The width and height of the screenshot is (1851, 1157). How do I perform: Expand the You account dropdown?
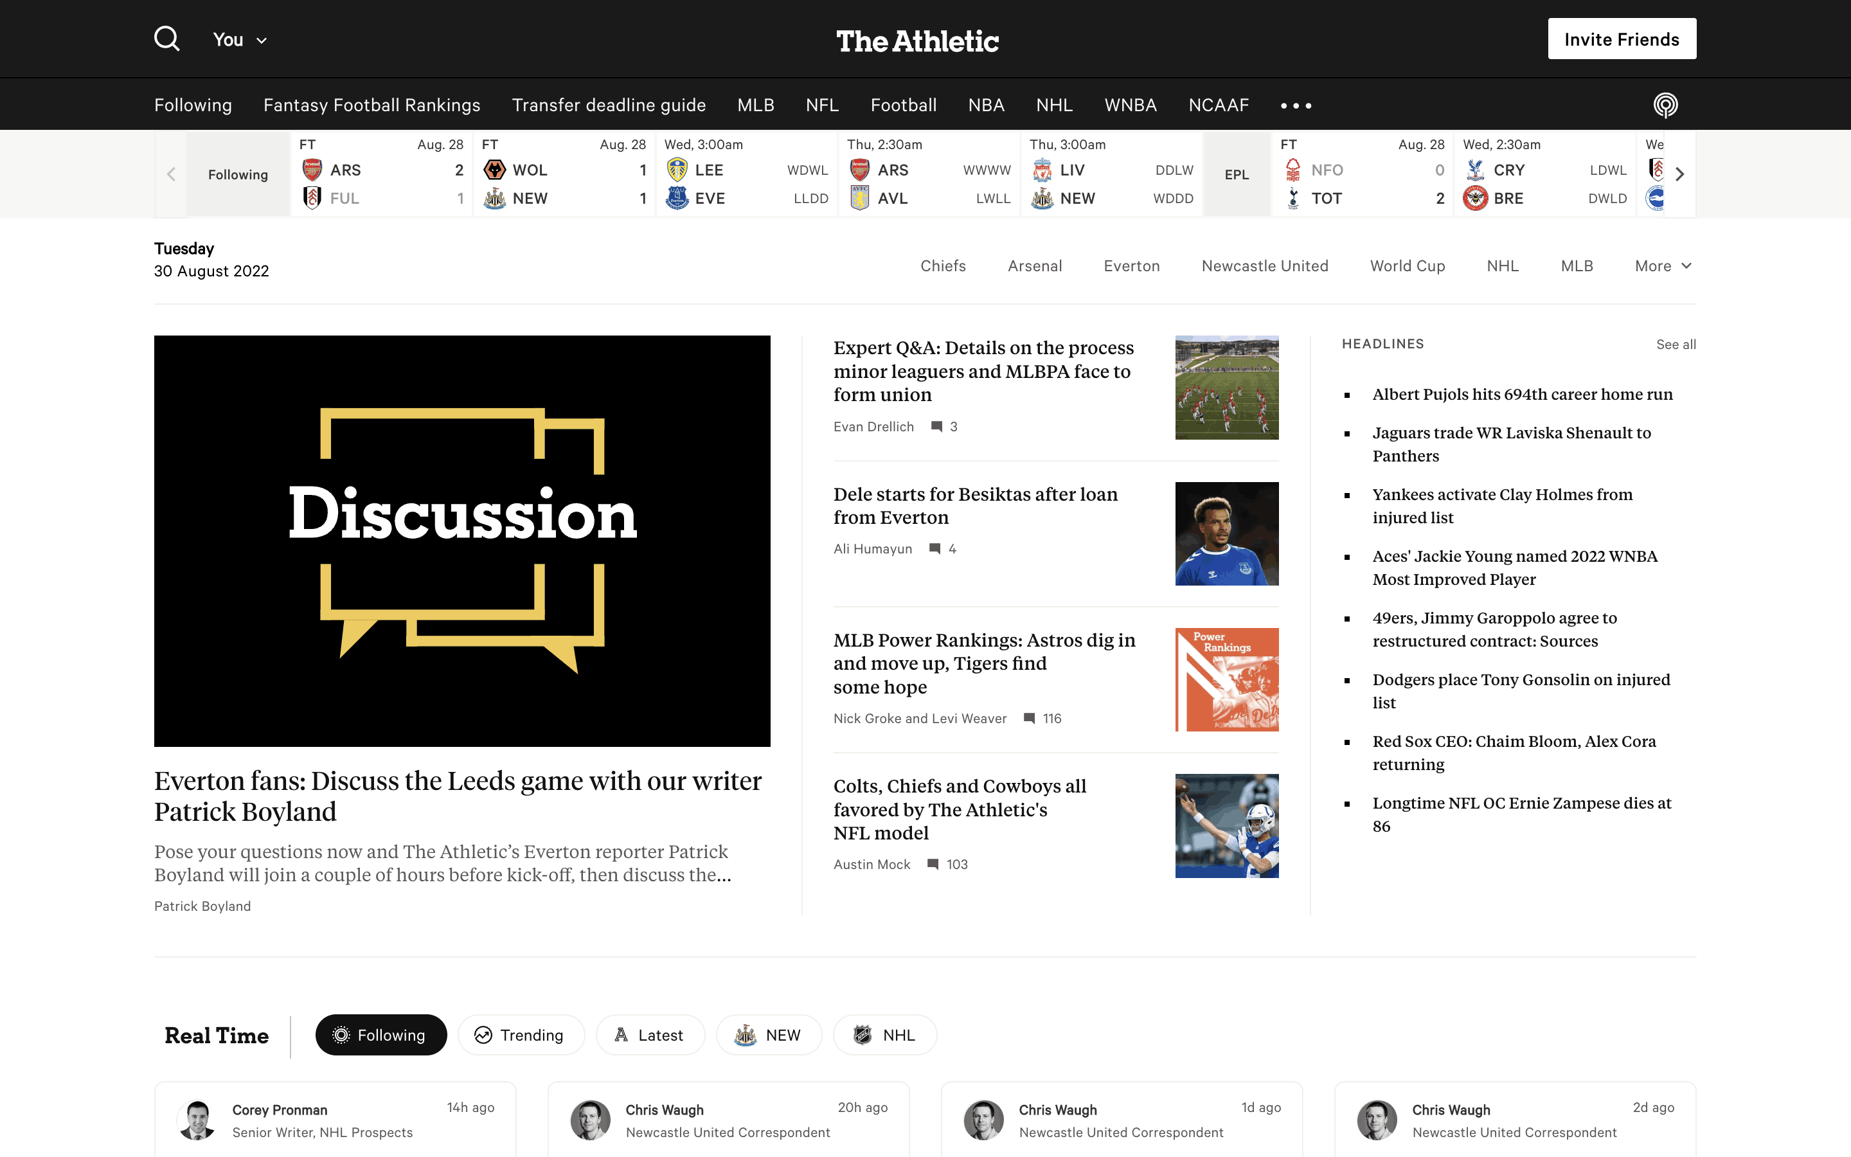pos(239,40)
